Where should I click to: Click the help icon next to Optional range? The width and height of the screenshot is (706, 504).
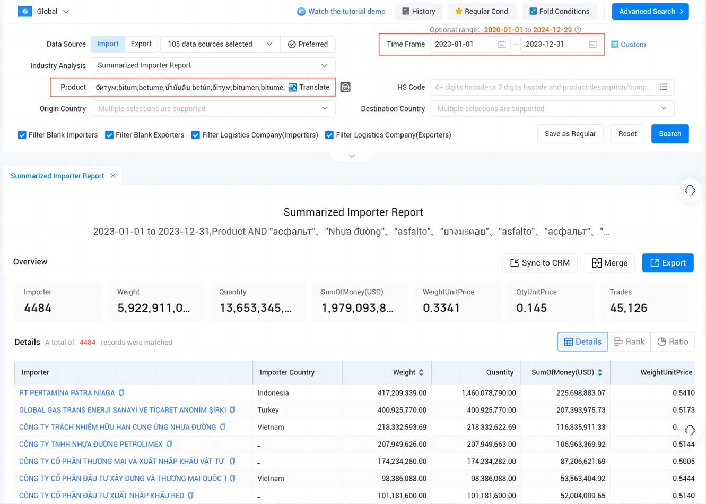[578, 30]
